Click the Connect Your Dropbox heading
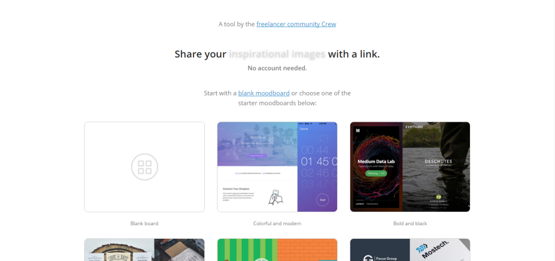The height and width of the screenshot is (261, 555). pyautogui.click(x=236, y=189)
